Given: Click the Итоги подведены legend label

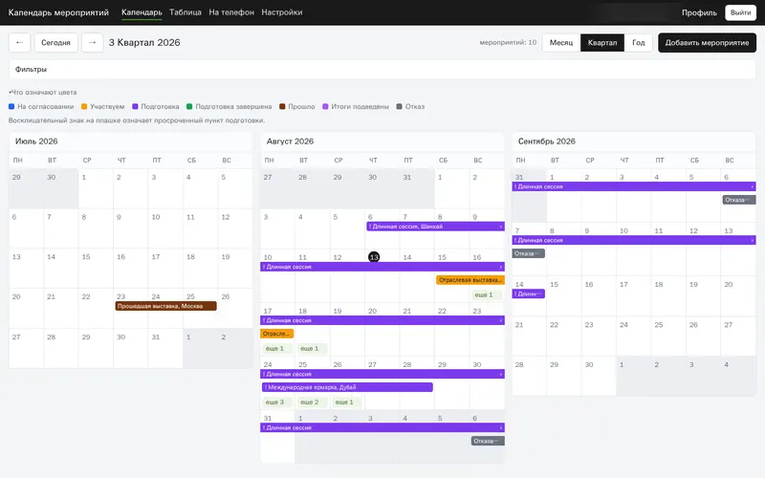Looking at the screenshot, I should click(361, 106).
